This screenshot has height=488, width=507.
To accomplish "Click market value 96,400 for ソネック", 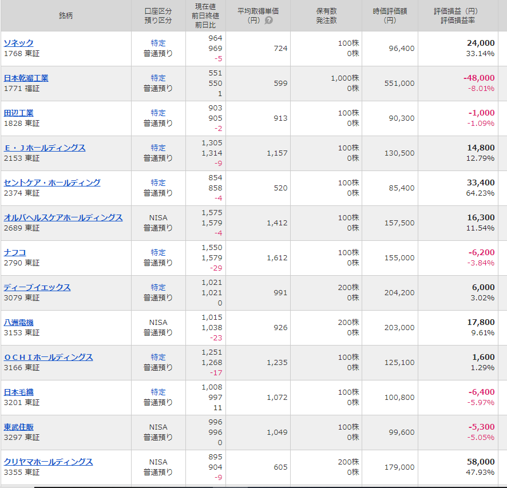I will coord(402,49).
